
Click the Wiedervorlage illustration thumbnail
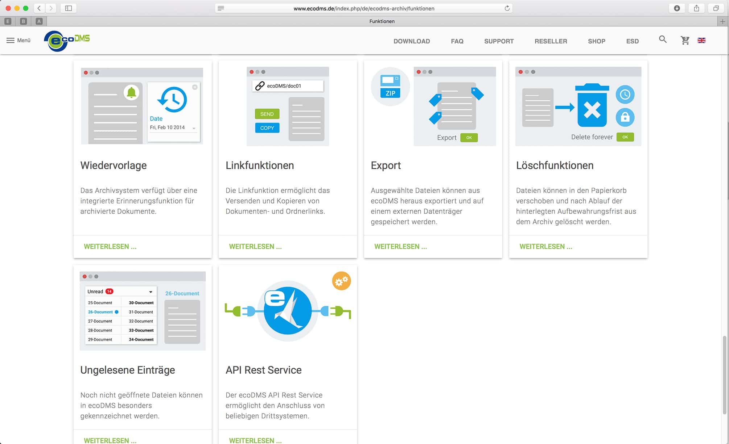142,106
